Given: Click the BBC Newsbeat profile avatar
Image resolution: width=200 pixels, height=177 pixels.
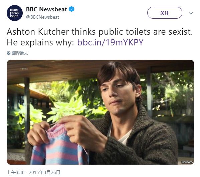Looking at the screenshot, I should (15, 13).
